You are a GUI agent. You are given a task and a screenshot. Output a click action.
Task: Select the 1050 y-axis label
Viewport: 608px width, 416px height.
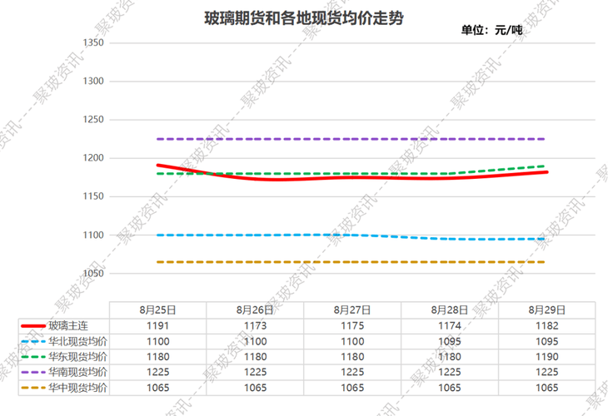(91, 274)
